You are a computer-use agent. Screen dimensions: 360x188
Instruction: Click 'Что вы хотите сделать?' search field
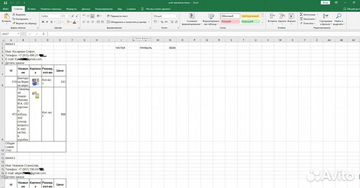(x=158, y=9)
